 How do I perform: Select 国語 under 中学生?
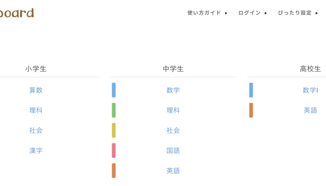(173, 150)
